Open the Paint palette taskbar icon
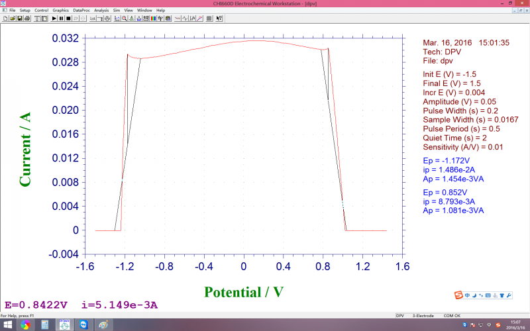The height and width of the screenshot is (331, 530). click(103, 325)
